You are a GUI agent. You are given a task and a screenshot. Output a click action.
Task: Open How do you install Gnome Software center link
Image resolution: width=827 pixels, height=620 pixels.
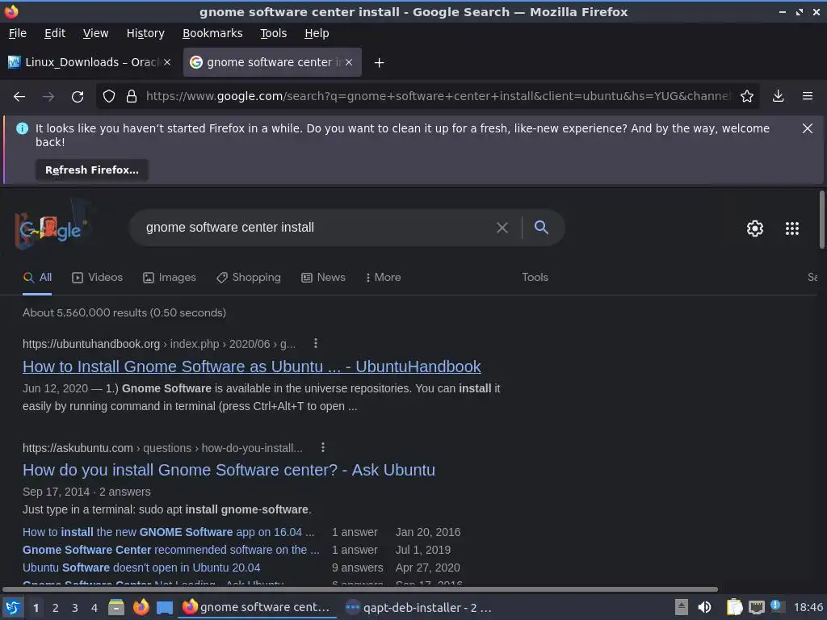pos(229,470)
